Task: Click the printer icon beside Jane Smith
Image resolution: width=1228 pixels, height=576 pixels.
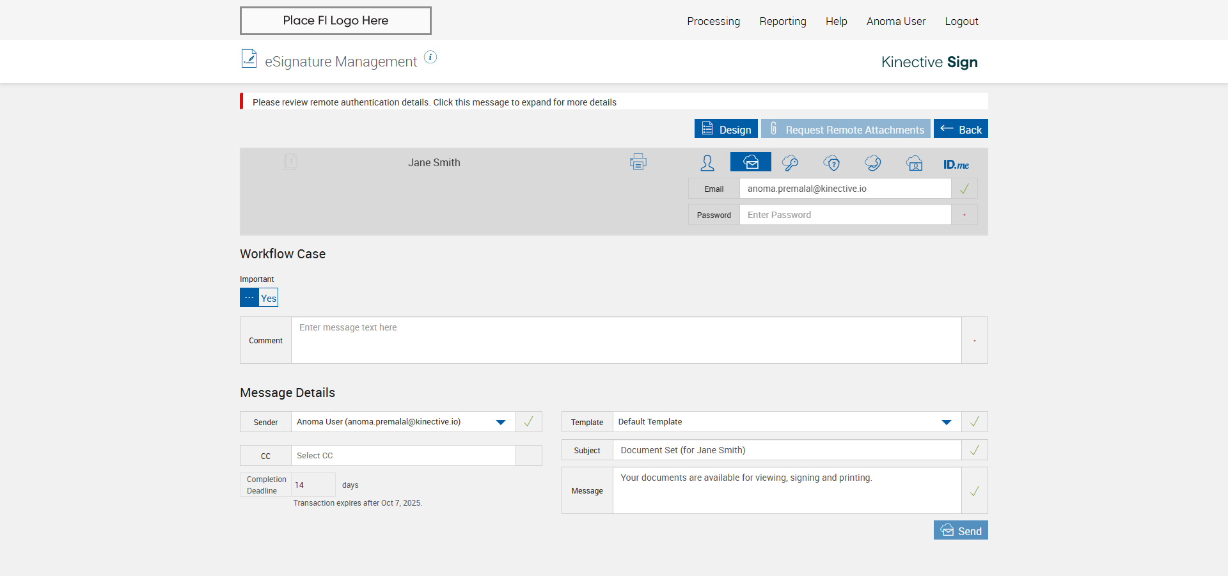Action: click(638, 162)
